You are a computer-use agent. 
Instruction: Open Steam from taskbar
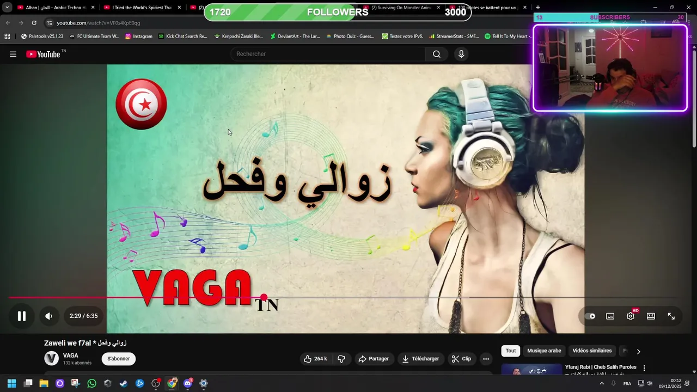pos(124,383)
